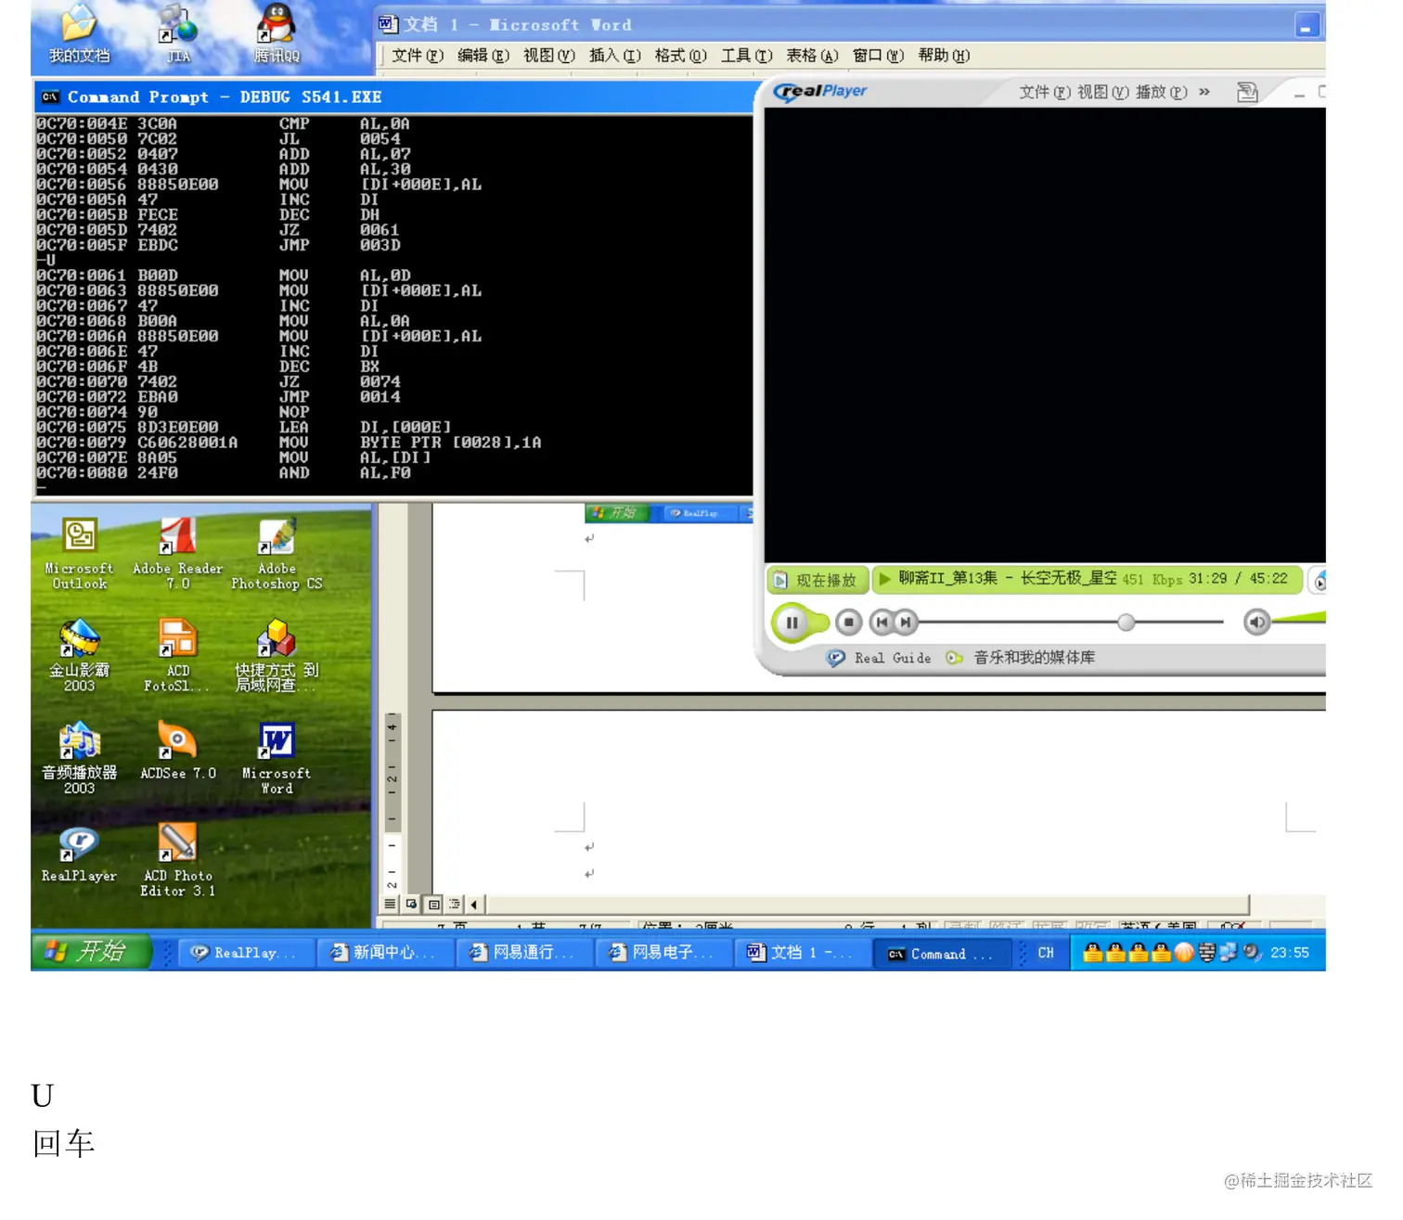This screenshot has width=1403, height=1220.
Task: Open ACDSee 7.0 desktop shortcut
Action: pyautogui.click(x=177, y=751)
